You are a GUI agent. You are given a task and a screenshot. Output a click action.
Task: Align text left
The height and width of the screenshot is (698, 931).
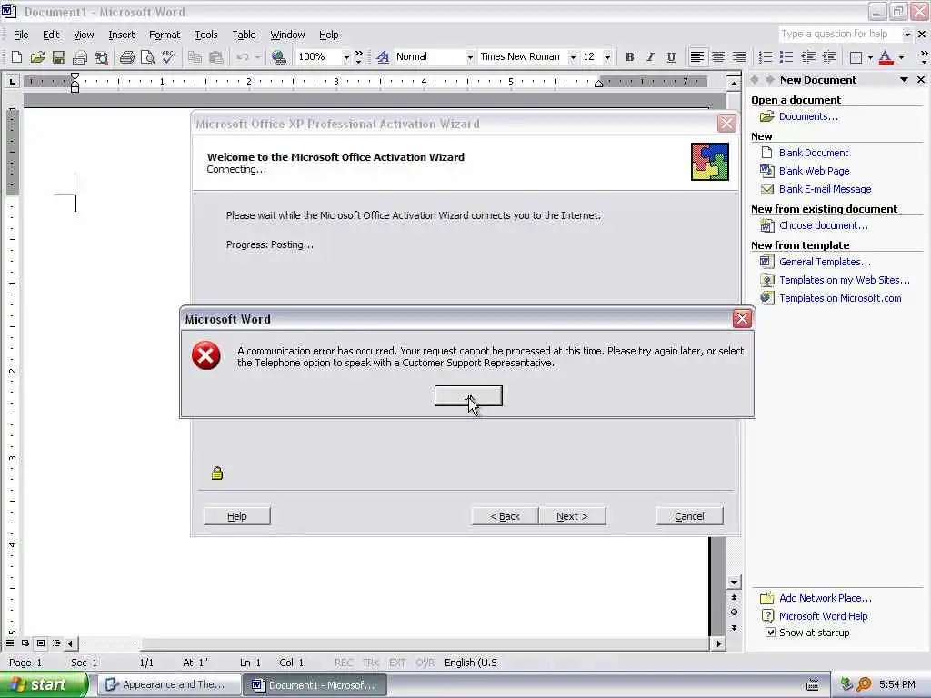(x=697, y=57)
